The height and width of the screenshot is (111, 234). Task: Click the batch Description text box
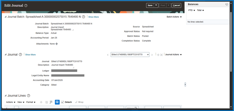click(x=62, y=28)
